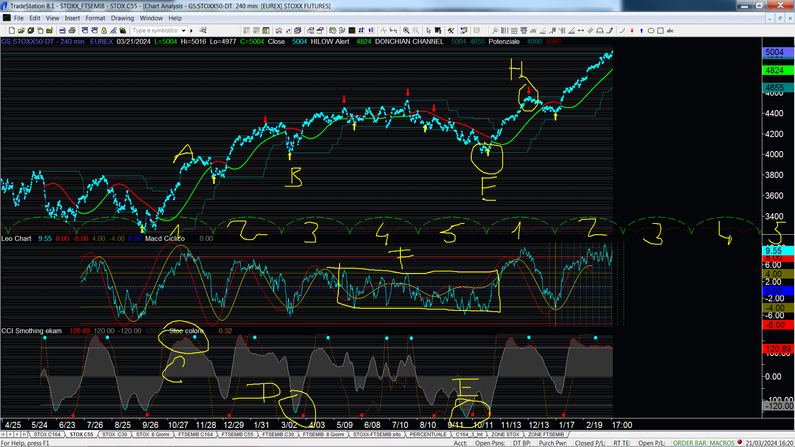Click the go arrow beside symbol box
This screenshot has height=447, width=795.
click(x=191, y=30)
